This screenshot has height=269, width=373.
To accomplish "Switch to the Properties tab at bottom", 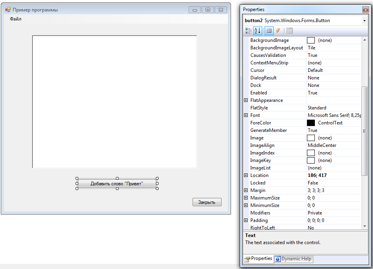I will 259,259.
